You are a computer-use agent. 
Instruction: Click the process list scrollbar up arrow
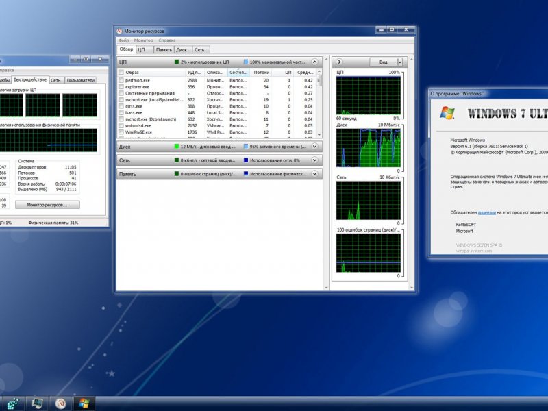coord(319,72)
